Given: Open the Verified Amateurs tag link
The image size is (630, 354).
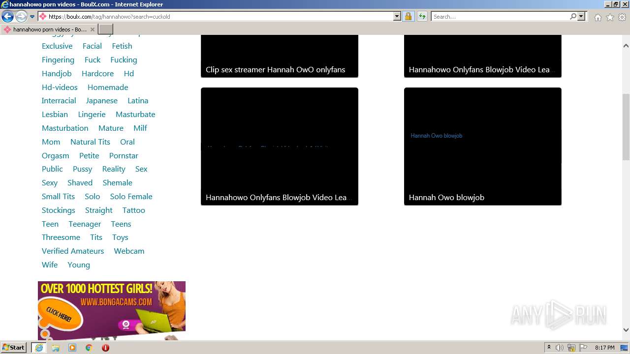Looking at the screenshot, I should [x=73, y=251].
